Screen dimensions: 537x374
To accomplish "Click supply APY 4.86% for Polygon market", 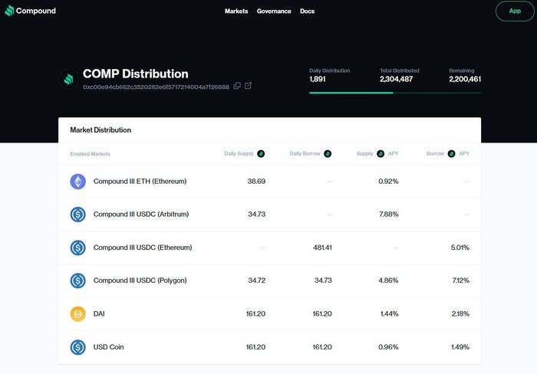I will [388, 280].
